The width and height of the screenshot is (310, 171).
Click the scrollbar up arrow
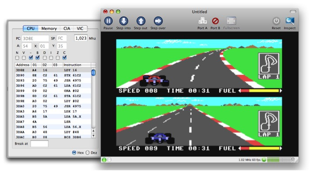click(93, 131)
